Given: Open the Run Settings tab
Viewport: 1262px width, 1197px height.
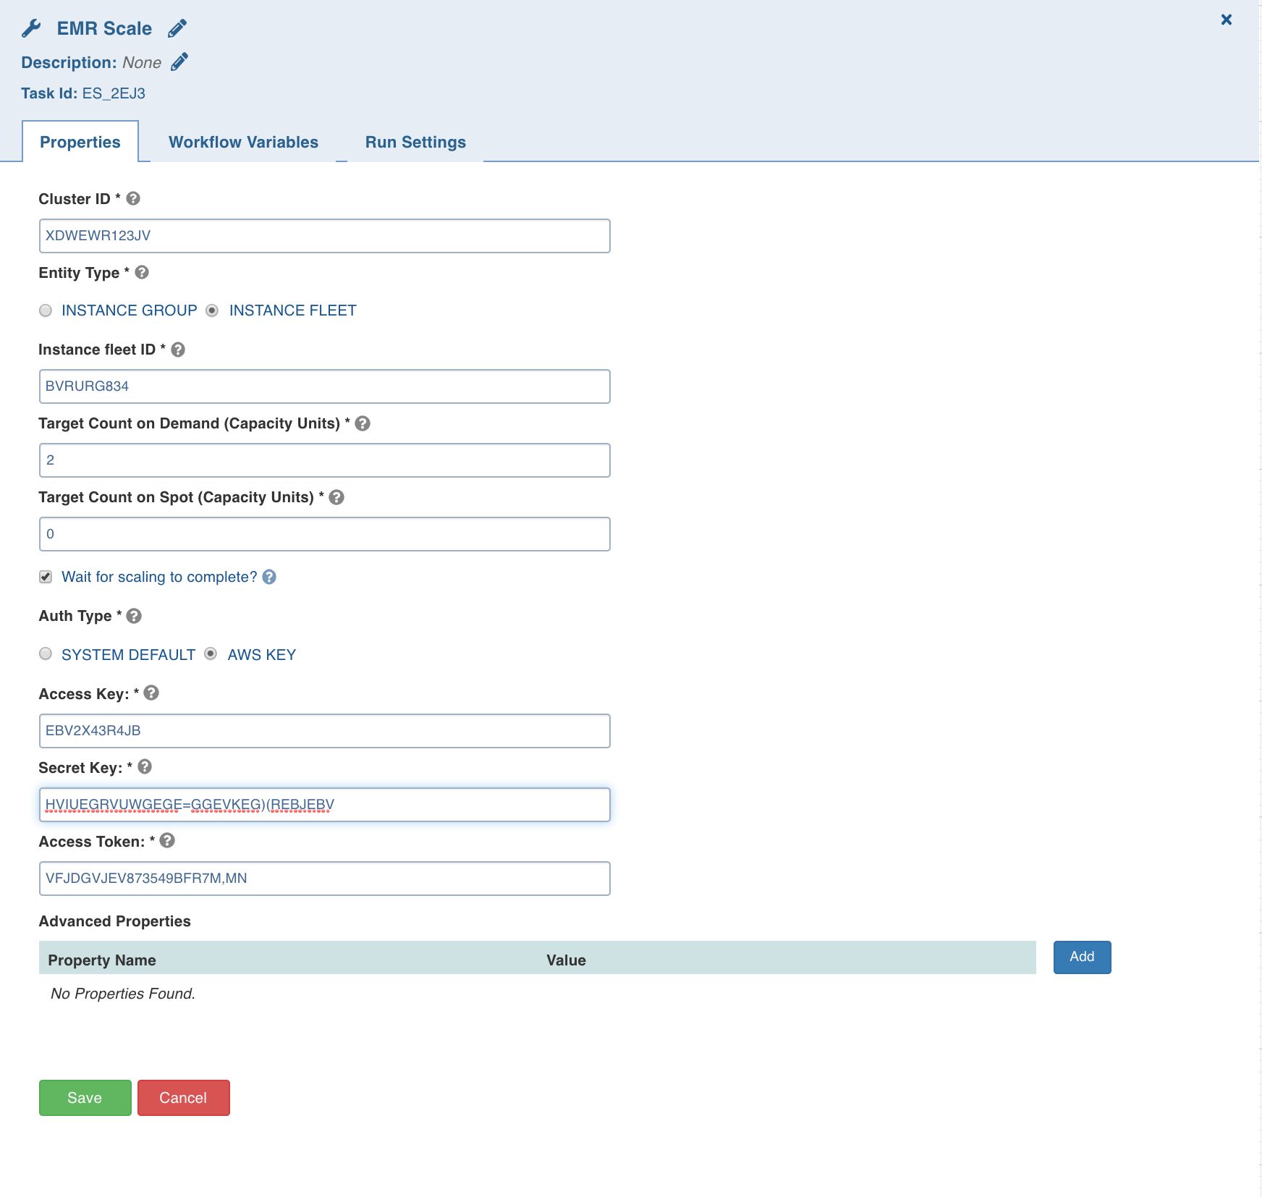Looking at the screenshot, I should pos(415,142).
